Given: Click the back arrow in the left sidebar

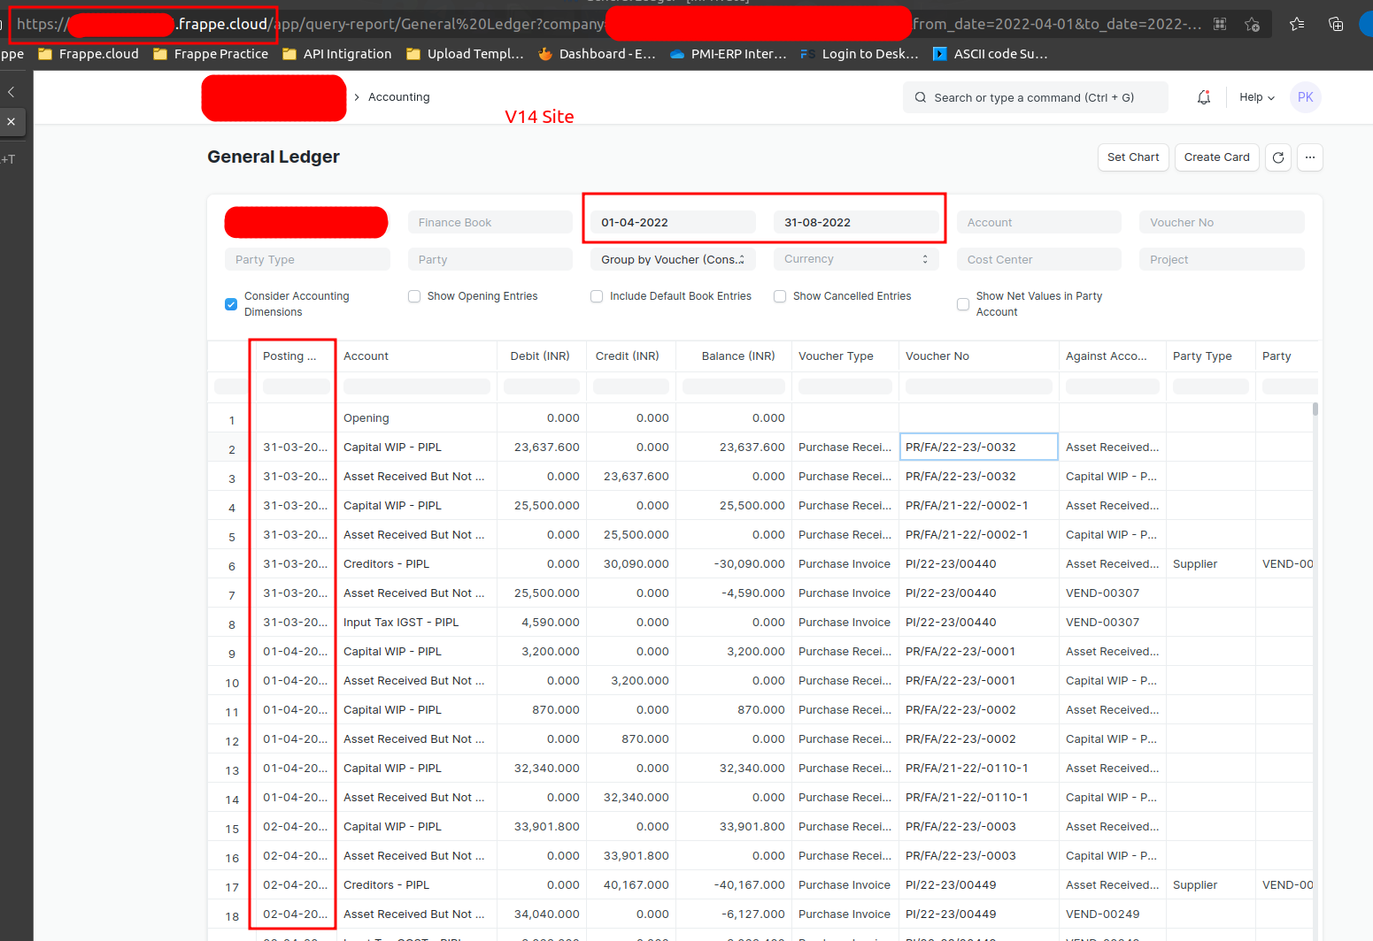Looking at the screenshot, I should pos(12,91).
